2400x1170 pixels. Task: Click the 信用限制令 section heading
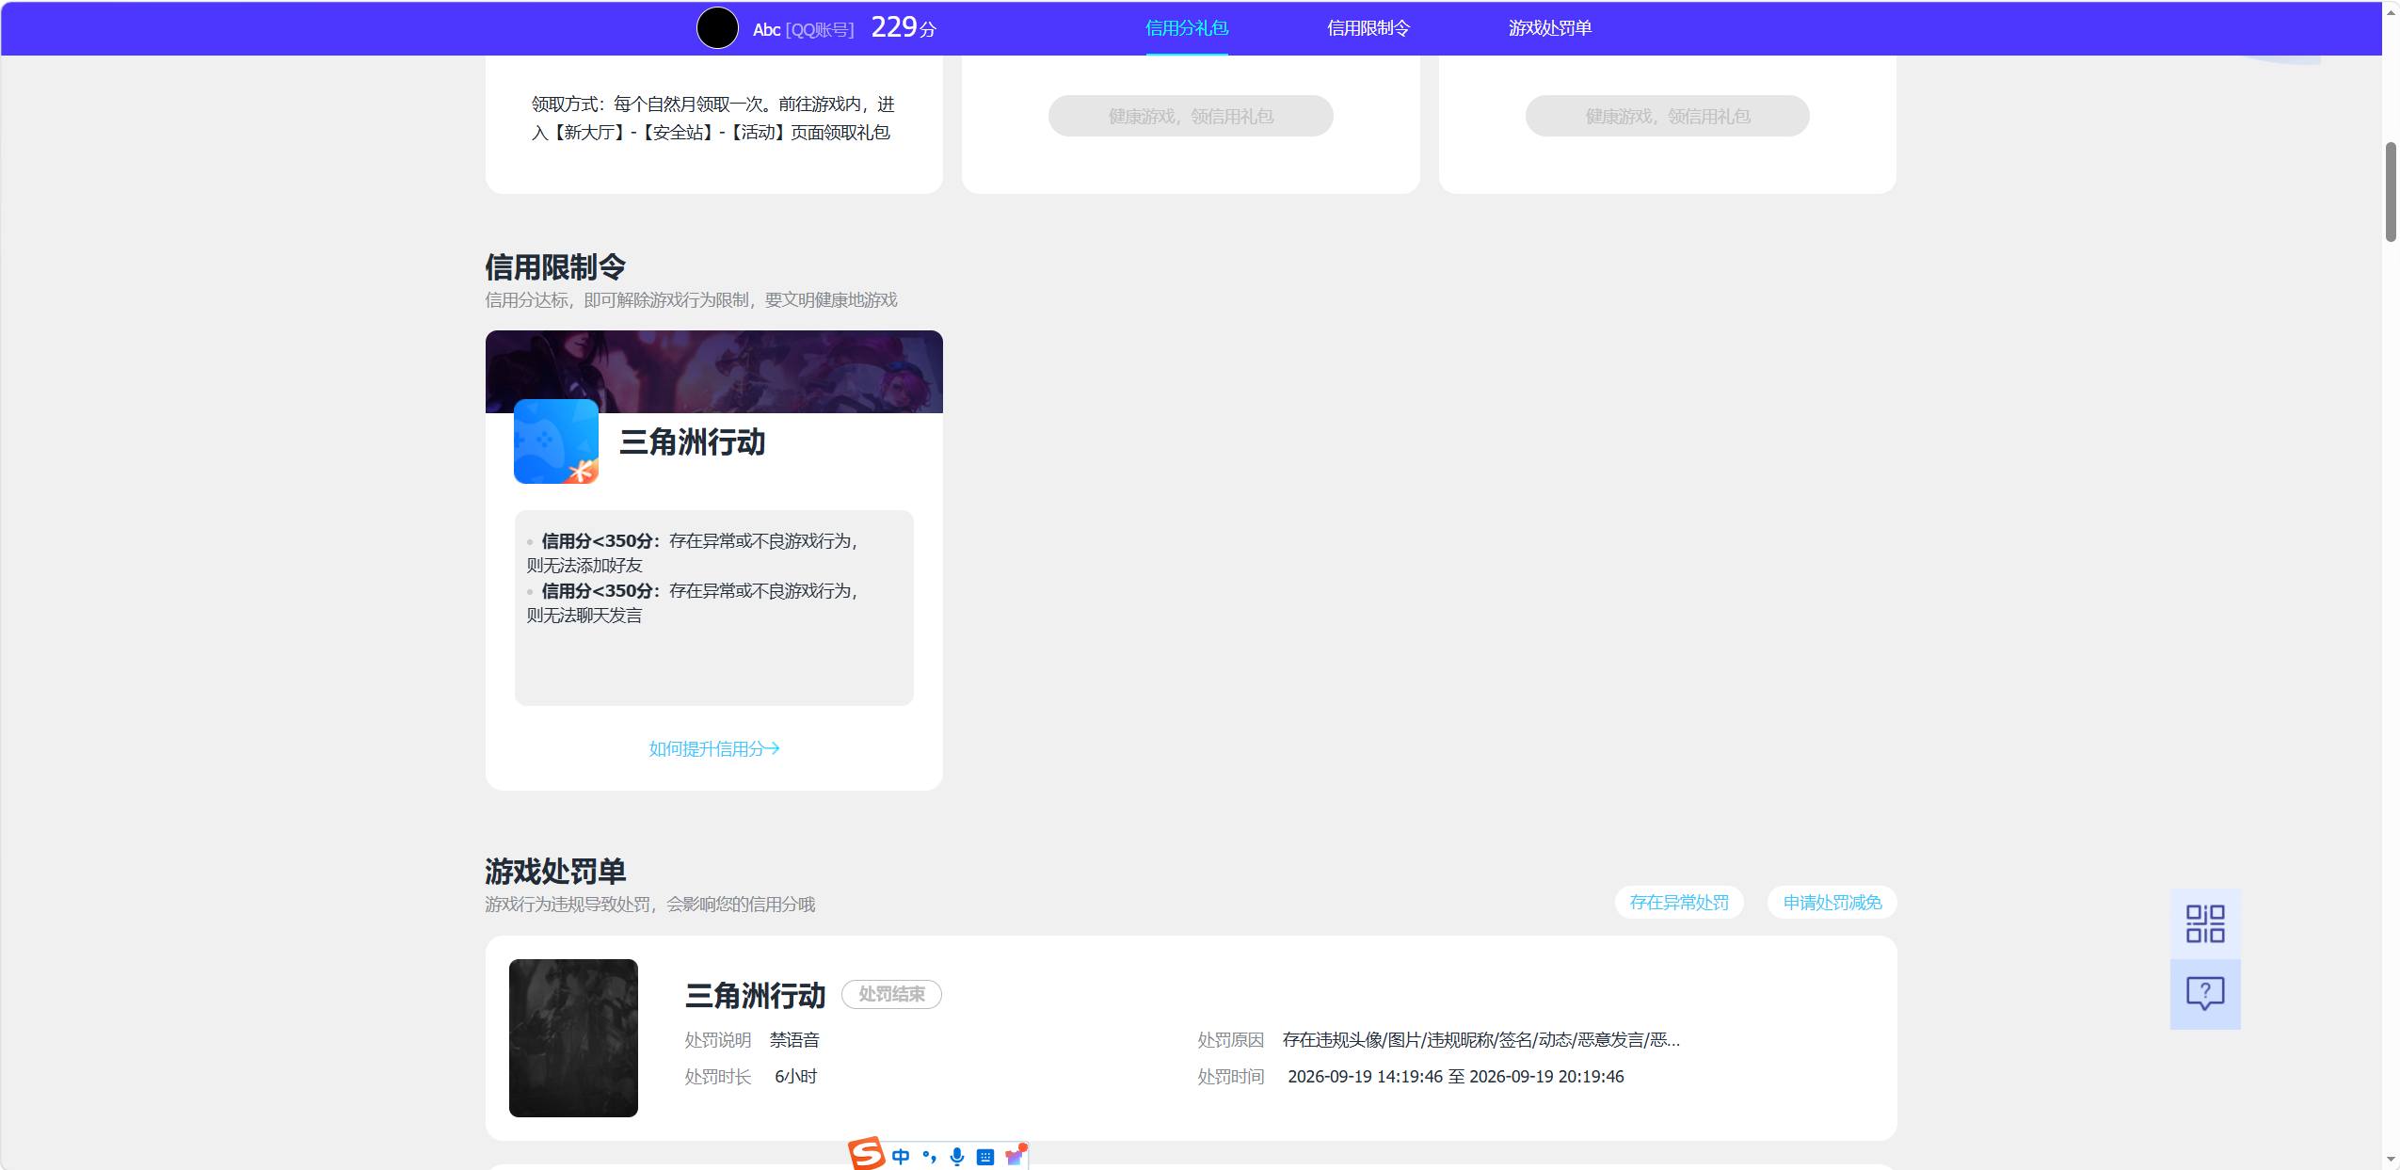(555, 267)
